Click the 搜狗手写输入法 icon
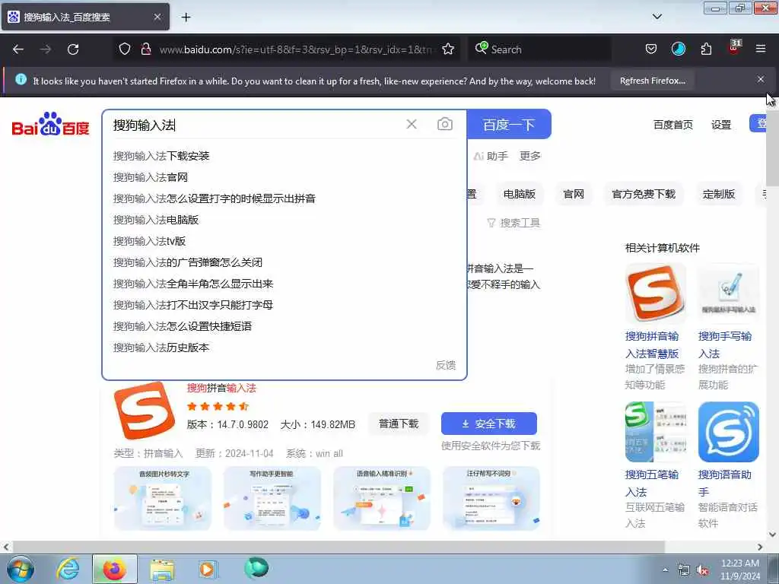The image size is (779, 584). click(728, 294)
